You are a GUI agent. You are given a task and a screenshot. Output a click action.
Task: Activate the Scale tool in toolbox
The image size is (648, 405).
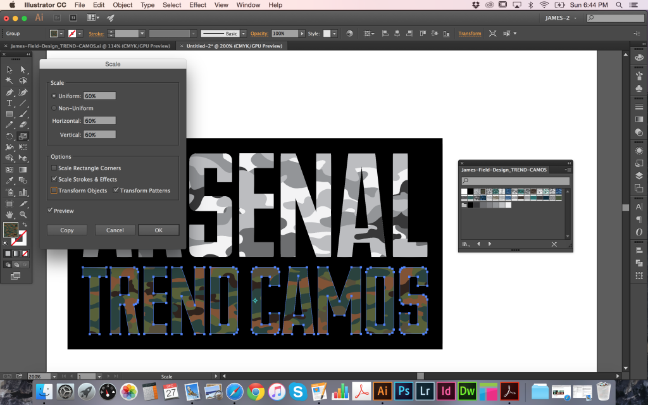pyautogui.click(x=23, y=136)
